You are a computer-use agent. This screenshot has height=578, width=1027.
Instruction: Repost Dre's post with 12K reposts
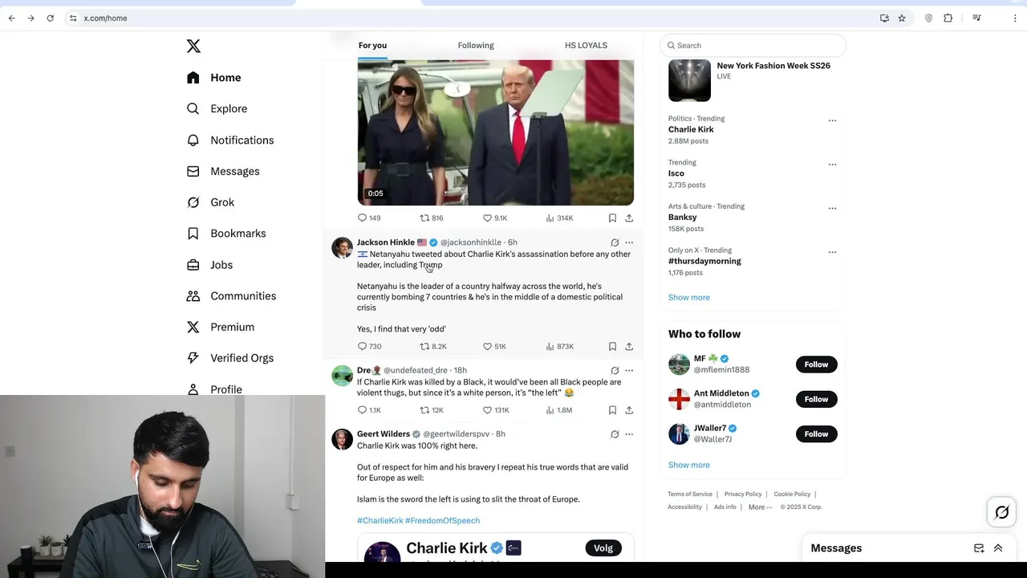(x=432, y=410)
